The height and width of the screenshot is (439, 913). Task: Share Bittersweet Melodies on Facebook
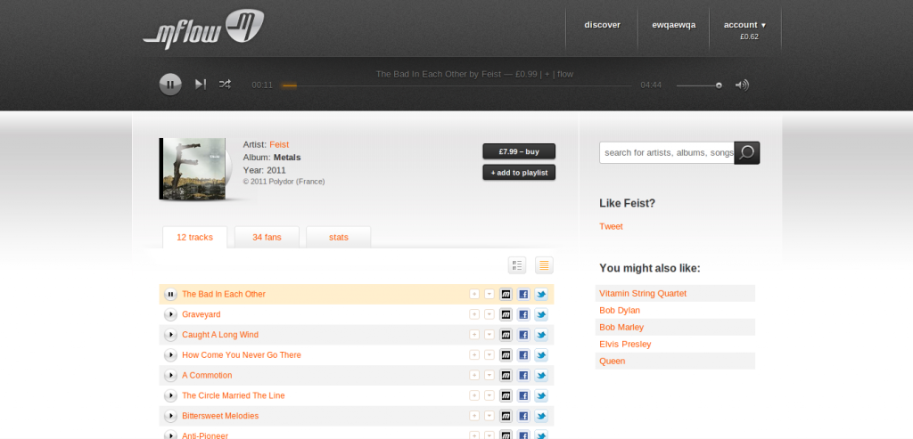[523, 417]
